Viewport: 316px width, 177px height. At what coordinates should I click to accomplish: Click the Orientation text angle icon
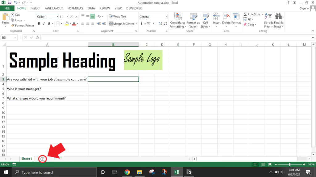tap(99, 16)
